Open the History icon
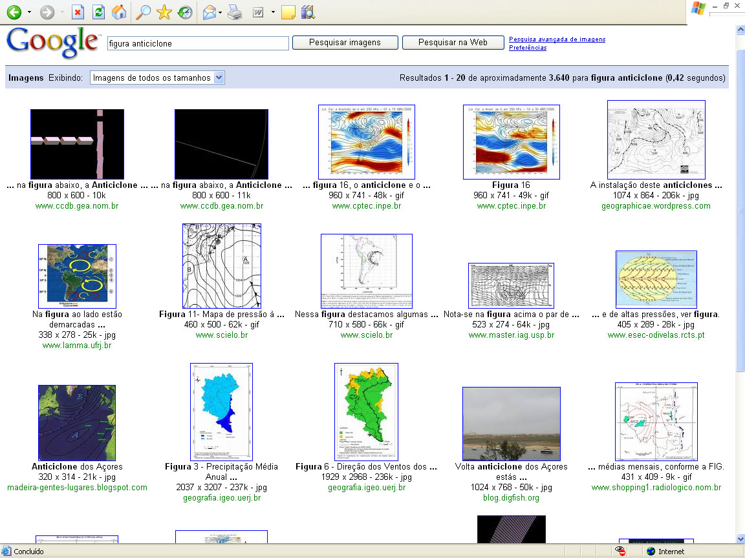745x558 pixels. (x=185, y=12)
